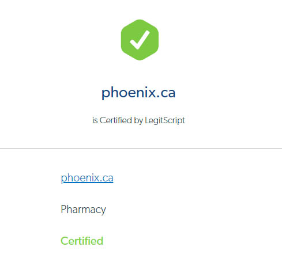Open the underlined phoenix.ca link

coord(87,178)
